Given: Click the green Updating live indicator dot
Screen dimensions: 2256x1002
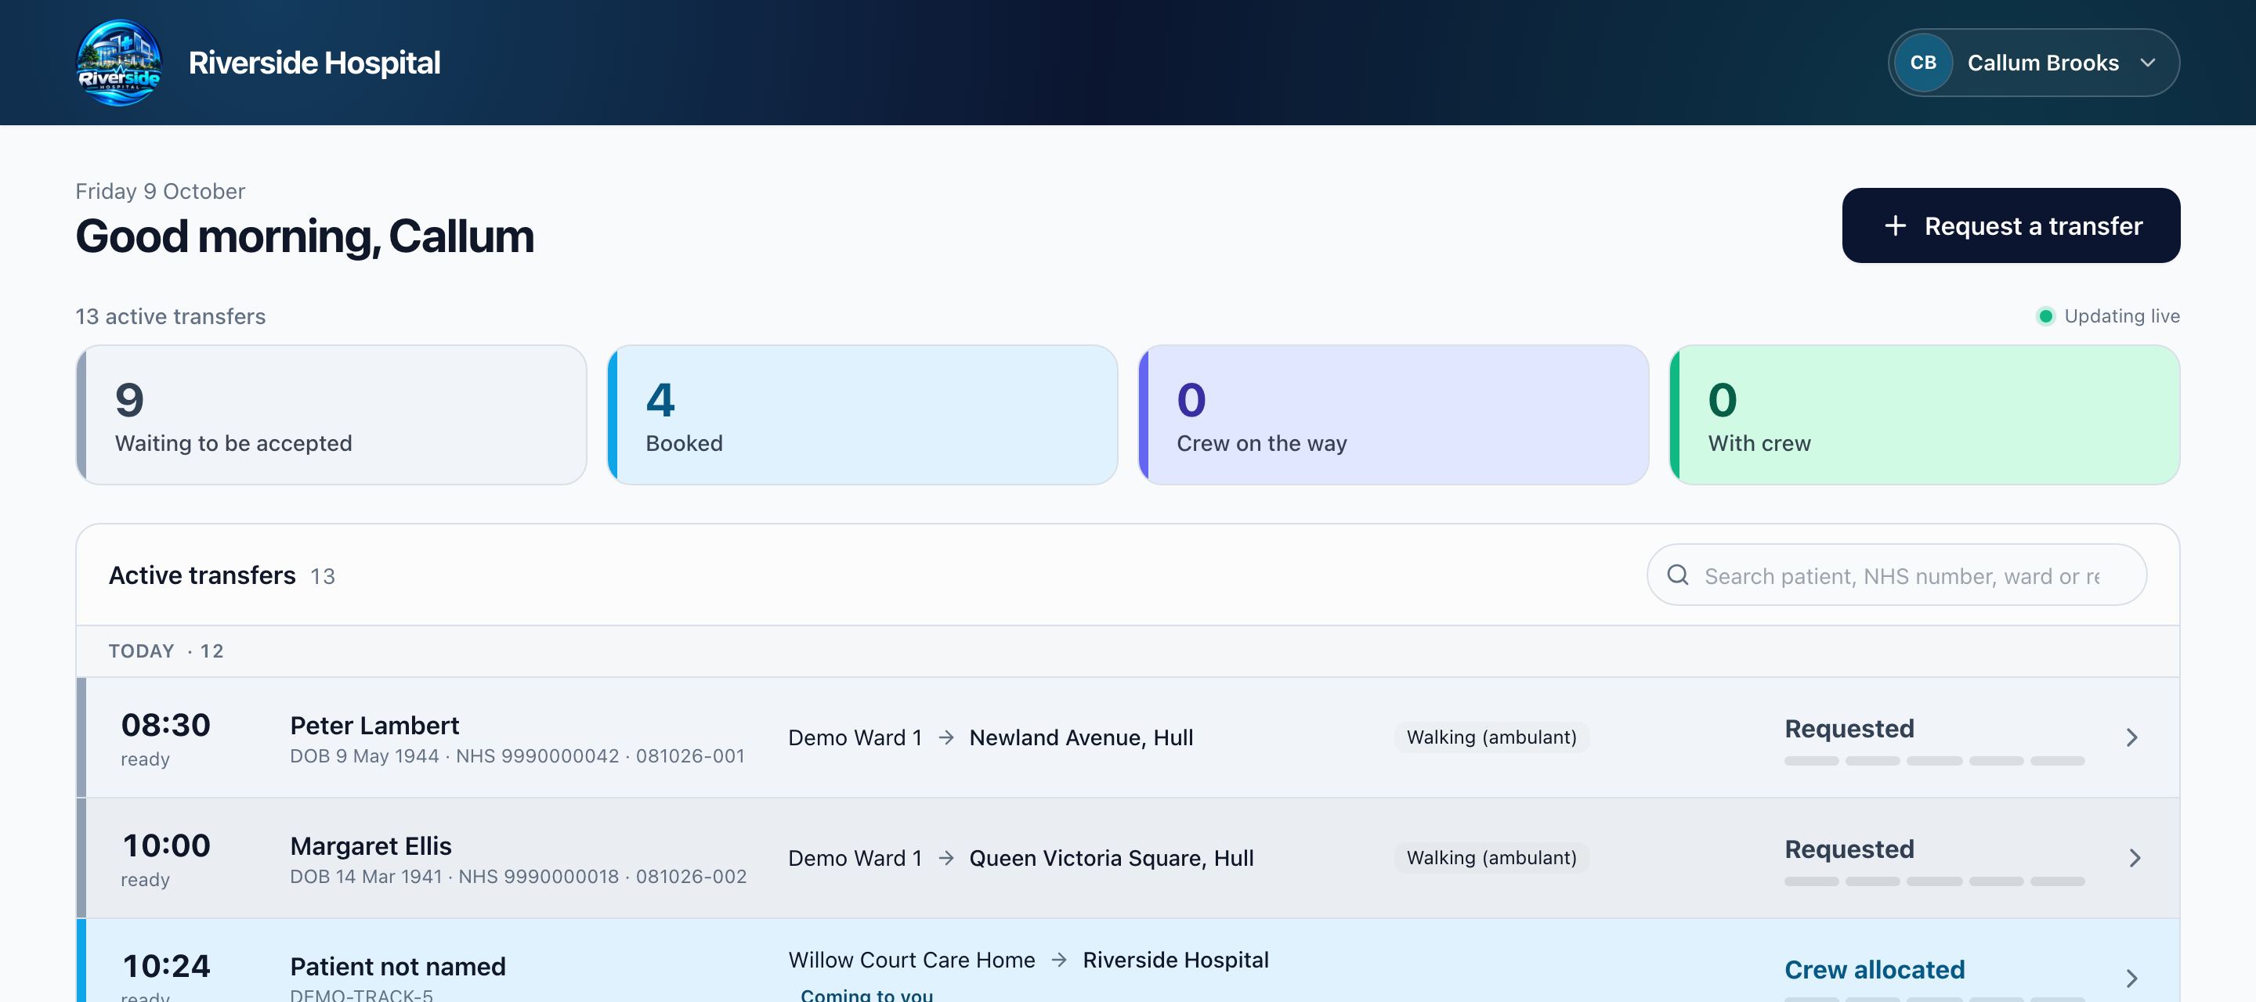Looking at the screenshot, I should (2046, 316).
